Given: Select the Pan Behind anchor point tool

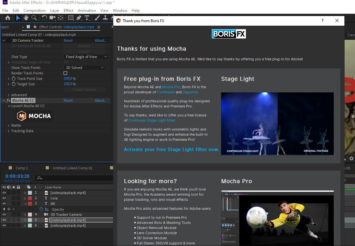Looking at the screenshot, I should point(61,18).
